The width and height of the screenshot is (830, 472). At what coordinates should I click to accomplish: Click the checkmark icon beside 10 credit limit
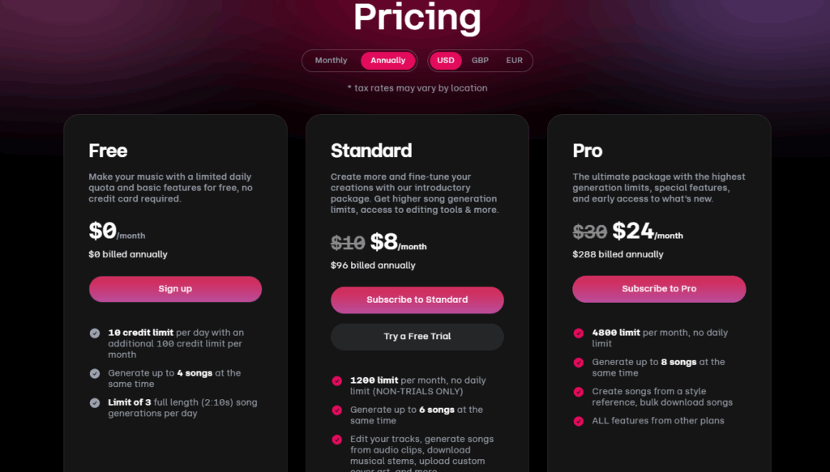pos(95,333)
